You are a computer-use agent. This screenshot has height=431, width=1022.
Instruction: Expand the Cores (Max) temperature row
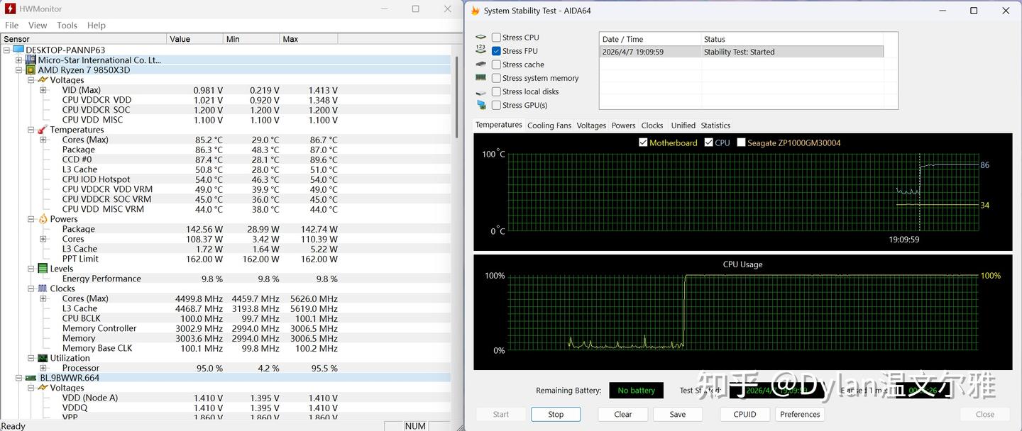43,140
